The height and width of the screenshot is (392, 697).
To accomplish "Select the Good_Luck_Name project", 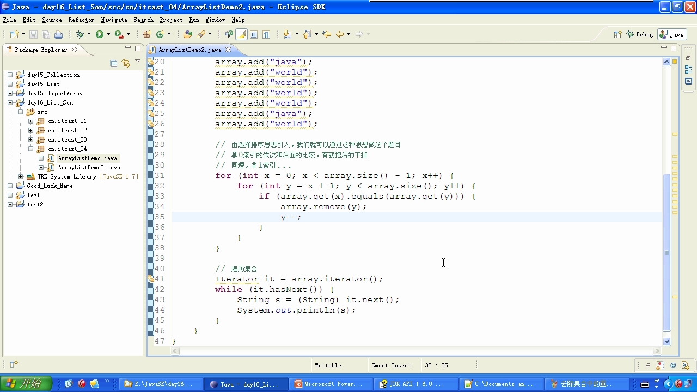I will [50, 186].
